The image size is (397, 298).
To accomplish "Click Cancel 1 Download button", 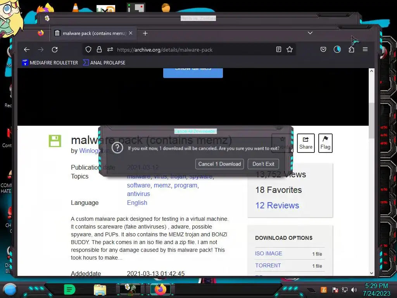I will coord(219,164).
